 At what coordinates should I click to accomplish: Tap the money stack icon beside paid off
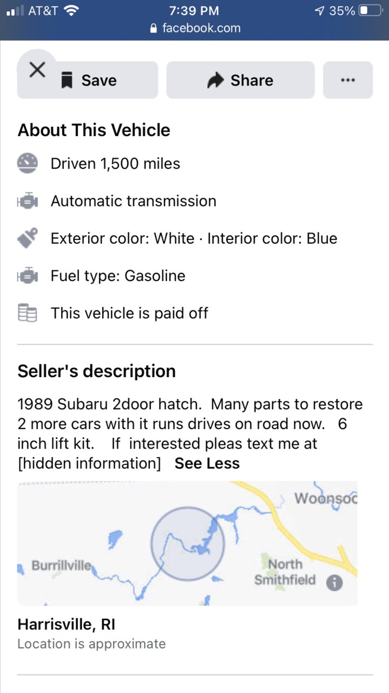coord(28,313)
